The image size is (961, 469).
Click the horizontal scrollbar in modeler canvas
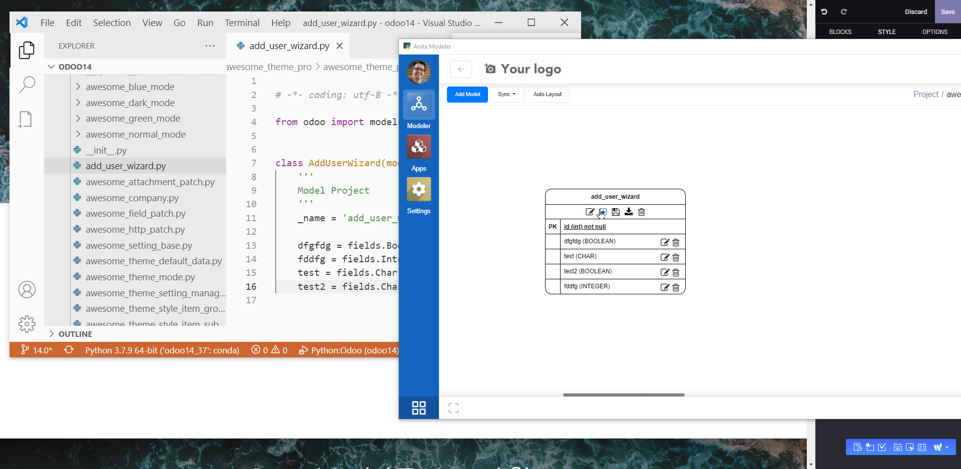623,395
